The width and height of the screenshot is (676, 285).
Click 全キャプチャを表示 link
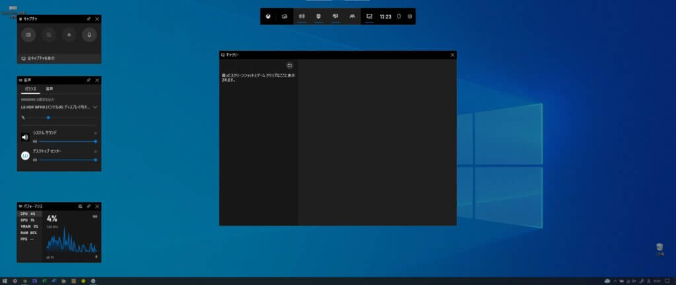point(41,58)
